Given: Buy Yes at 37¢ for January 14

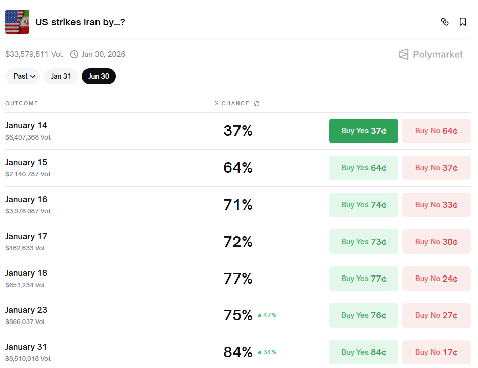Looking at the screenshot, I should tap(363, 131).
